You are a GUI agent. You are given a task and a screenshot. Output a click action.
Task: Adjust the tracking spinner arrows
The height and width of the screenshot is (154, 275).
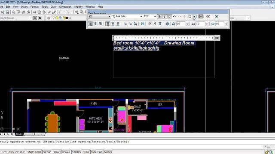(x=207, y=24)
